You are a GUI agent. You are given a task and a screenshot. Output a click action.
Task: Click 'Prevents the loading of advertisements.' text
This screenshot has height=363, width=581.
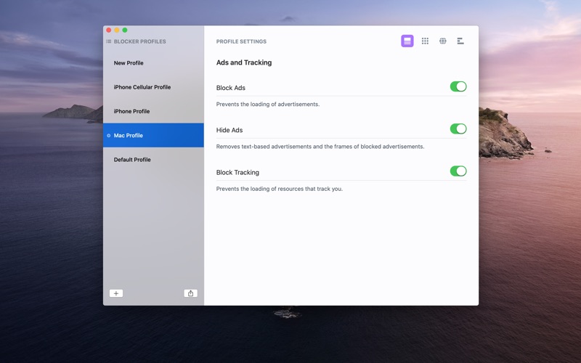click(268, 105)
